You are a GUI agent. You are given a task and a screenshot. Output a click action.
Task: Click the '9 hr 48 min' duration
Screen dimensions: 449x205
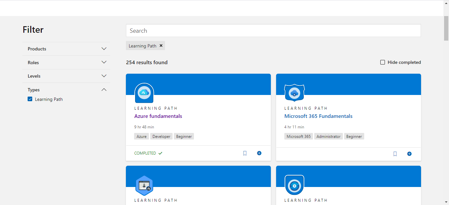(x=144, y=127)
